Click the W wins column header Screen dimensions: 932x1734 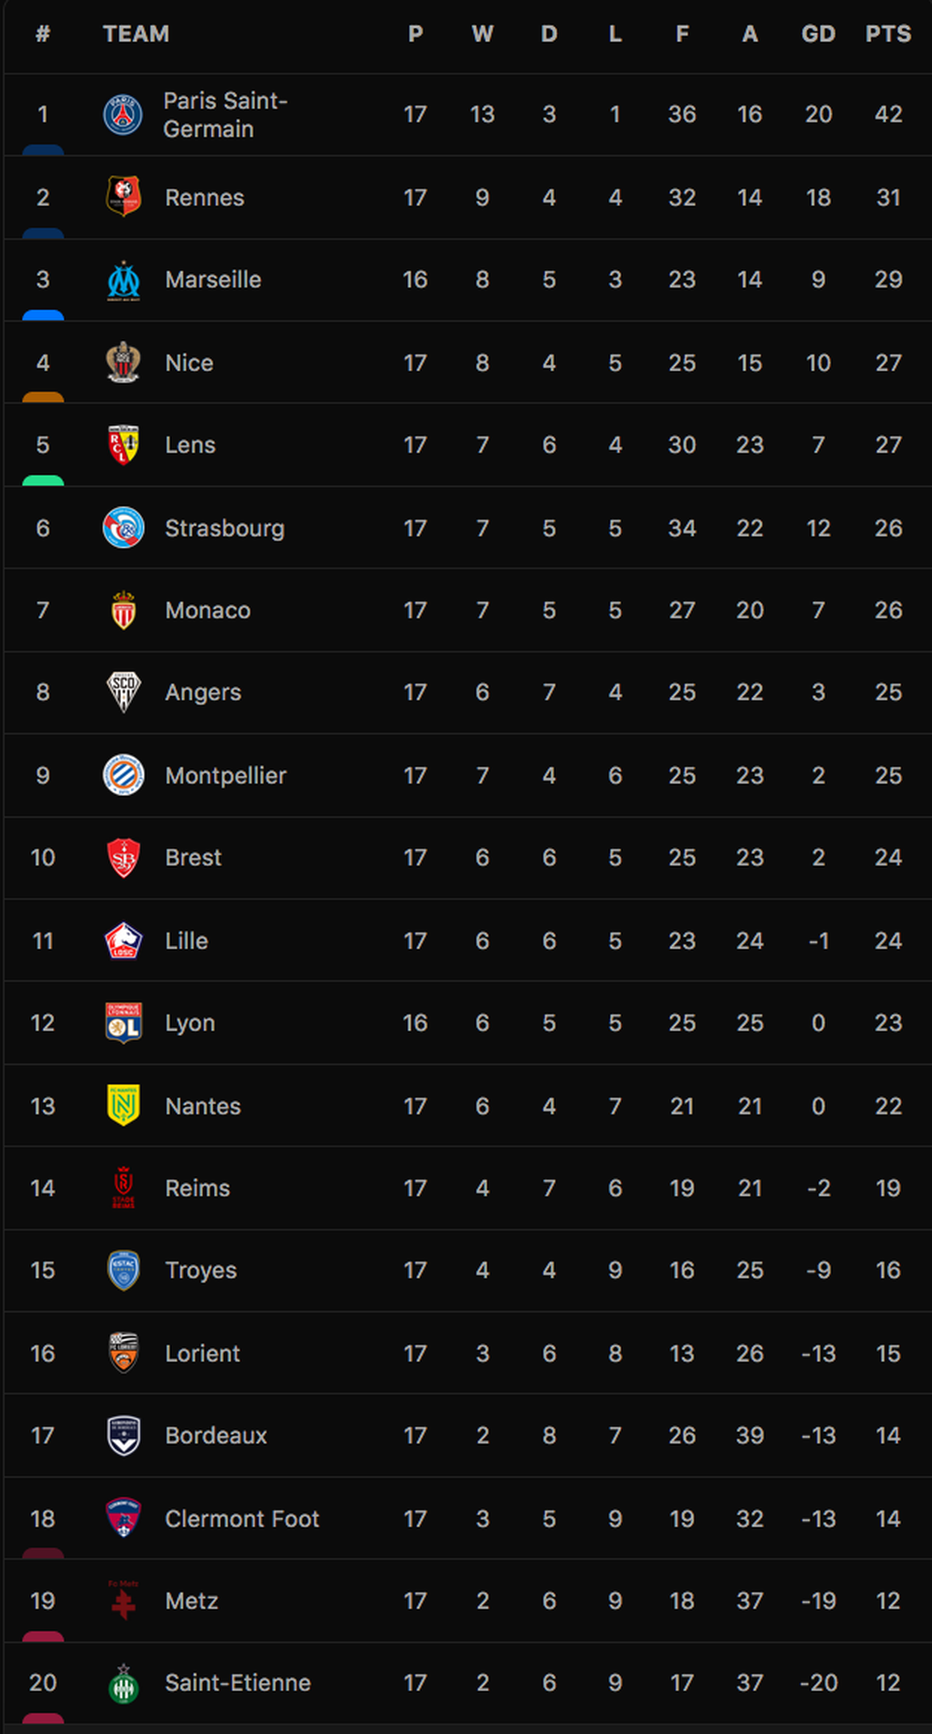[x=482, y=34]
